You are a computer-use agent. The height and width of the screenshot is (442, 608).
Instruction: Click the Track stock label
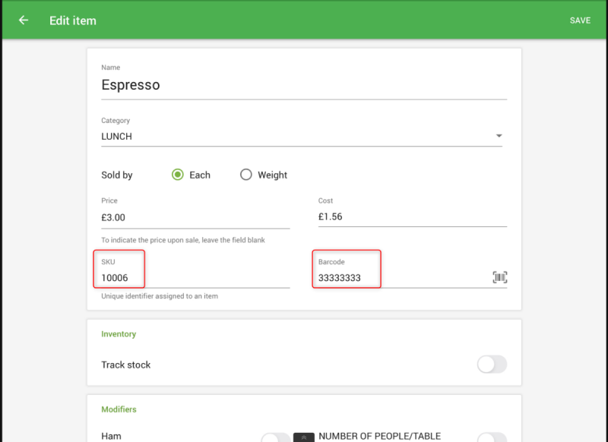(126, 365)
